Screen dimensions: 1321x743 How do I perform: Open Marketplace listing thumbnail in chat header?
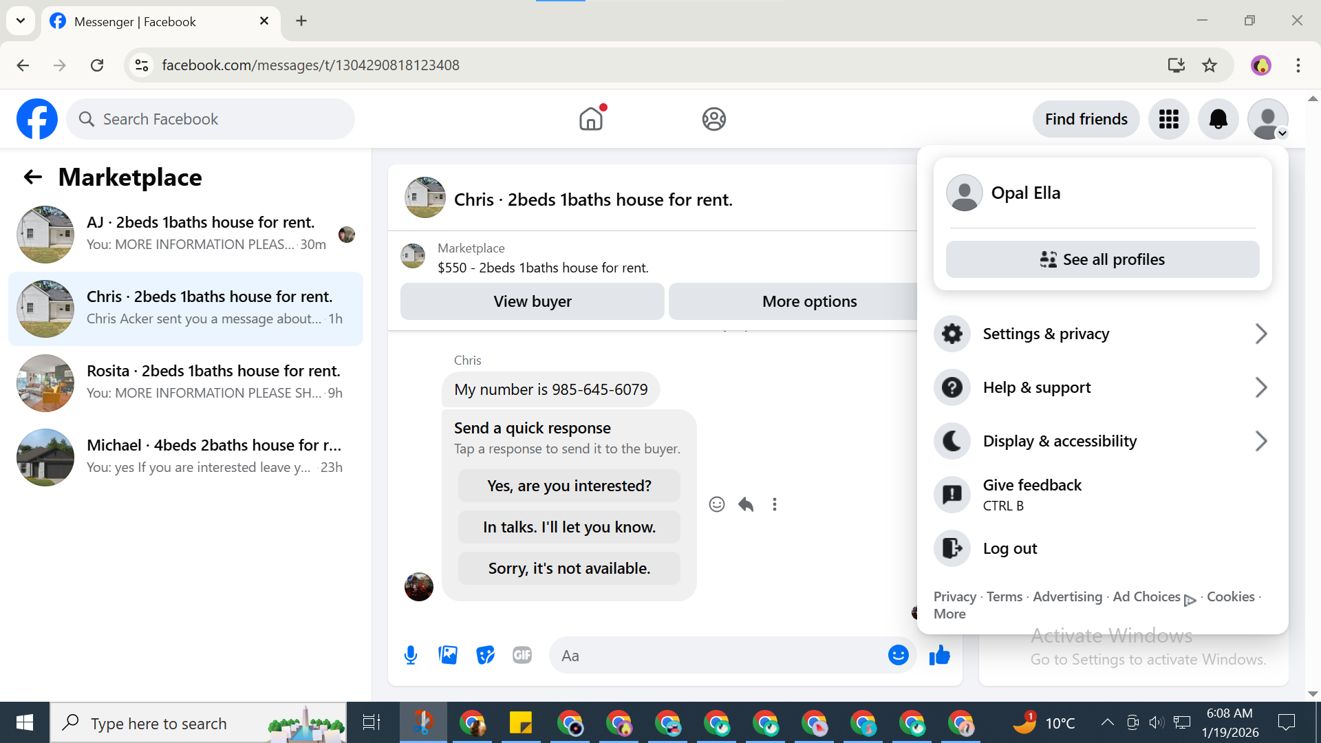point(425,197)
